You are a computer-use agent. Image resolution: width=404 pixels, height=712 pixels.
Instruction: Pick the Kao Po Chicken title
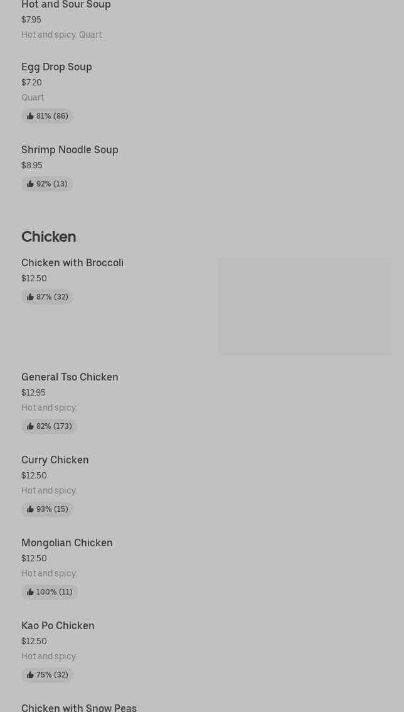[58, 626]
